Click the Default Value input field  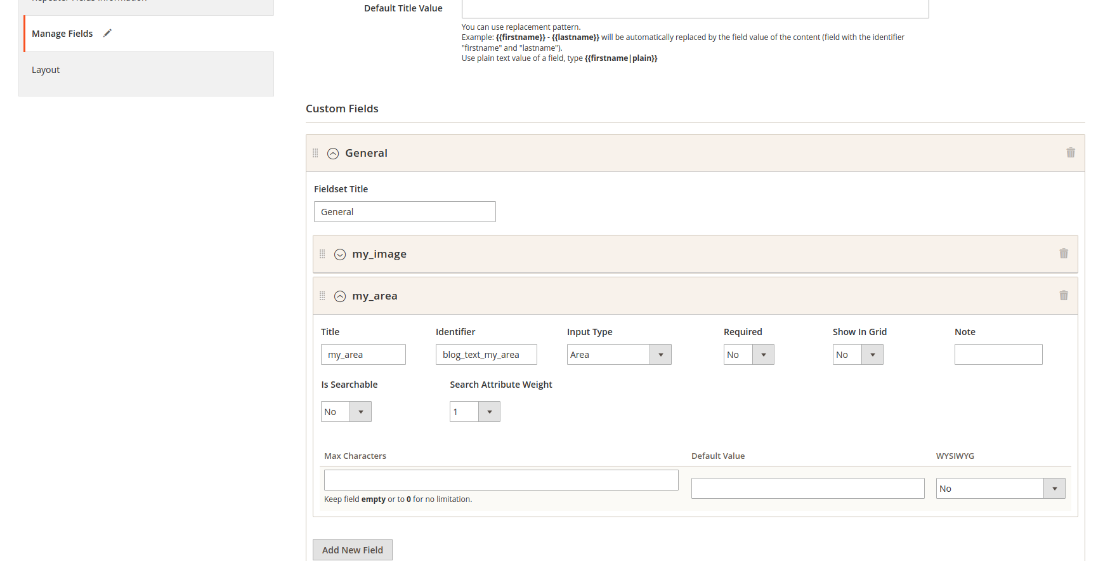point(808,489)
